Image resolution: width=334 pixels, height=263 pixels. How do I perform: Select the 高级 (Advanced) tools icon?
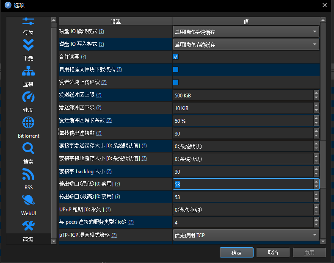pyautogui.click(x=28, y=226)
